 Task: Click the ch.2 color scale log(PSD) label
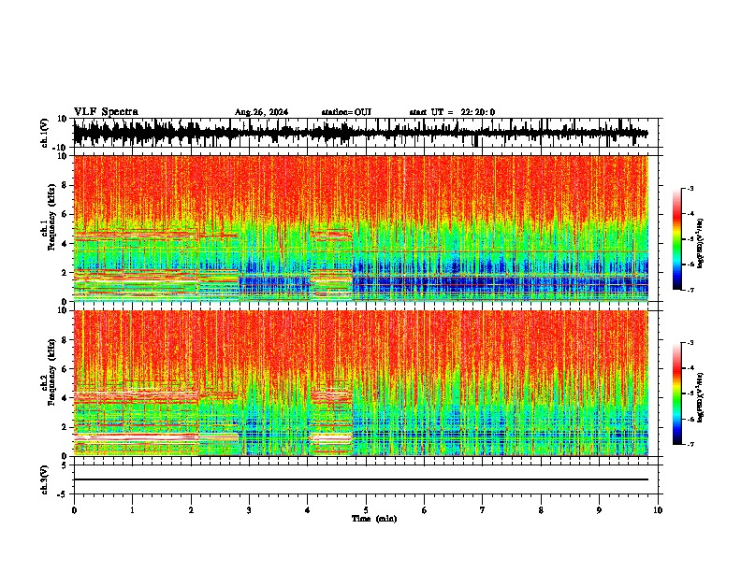701,397
